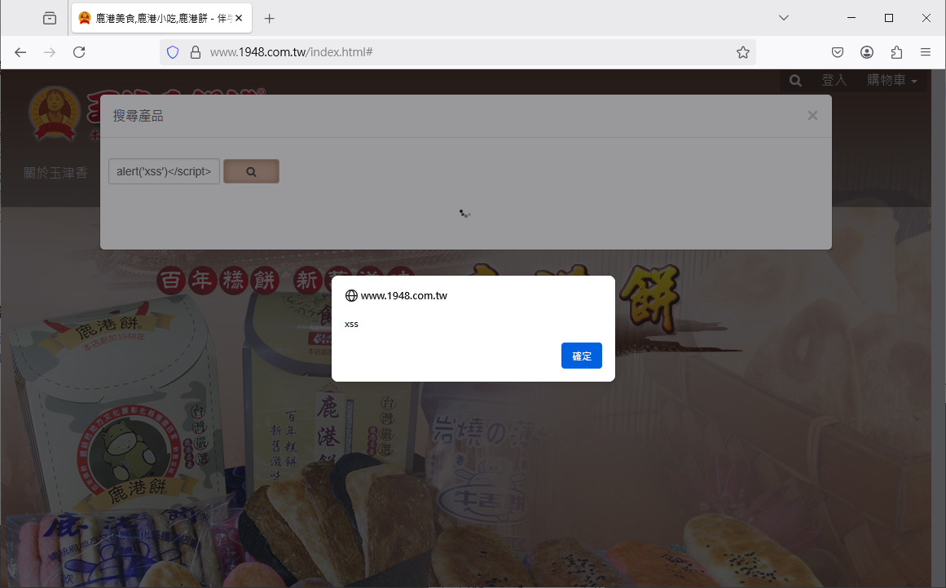Viewport: 946px width, 588px height.
Task: Click www.1948.com.tw text in alert
Action: [404, 296]
